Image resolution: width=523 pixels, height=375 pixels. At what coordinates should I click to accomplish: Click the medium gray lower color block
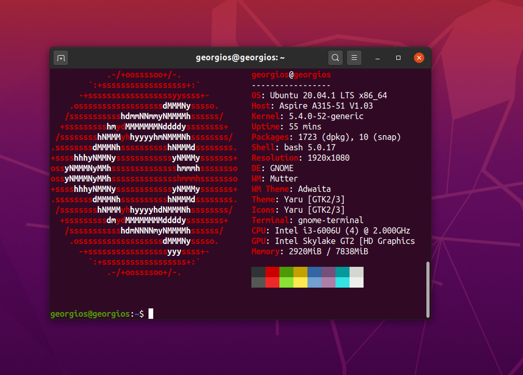[x=258, y=282]
